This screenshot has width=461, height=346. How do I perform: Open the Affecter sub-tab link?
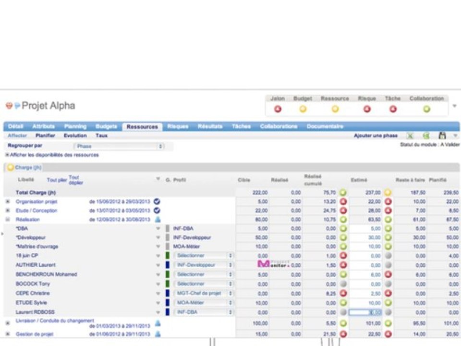17,136
